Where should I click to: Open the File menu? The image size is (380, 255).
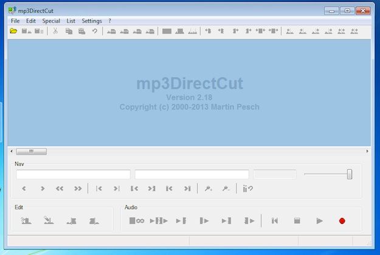[15, 21]
